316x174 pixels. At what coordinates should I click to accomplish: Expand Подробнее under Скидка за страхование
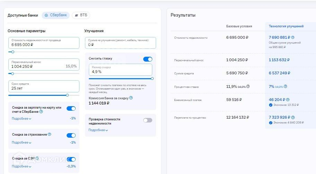[x=22, y=143]
